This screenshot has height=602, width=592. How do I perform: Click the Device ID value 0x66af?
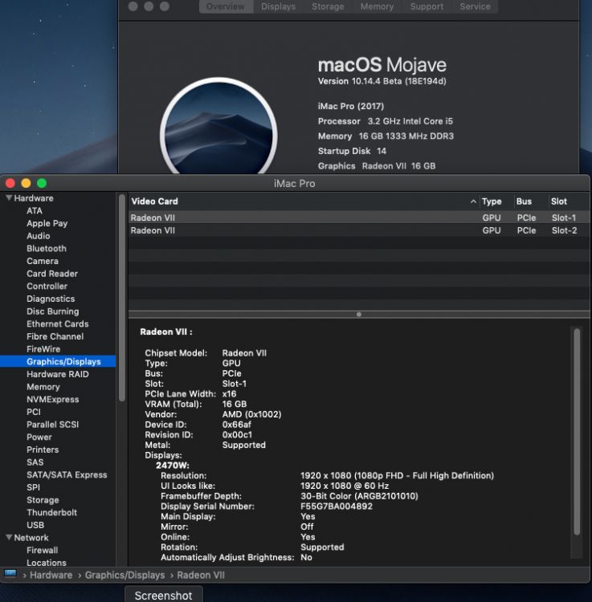pyautogui.click(x=237, y=425)
